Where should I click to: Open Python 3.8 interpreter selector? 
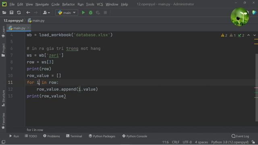[230, 142]
